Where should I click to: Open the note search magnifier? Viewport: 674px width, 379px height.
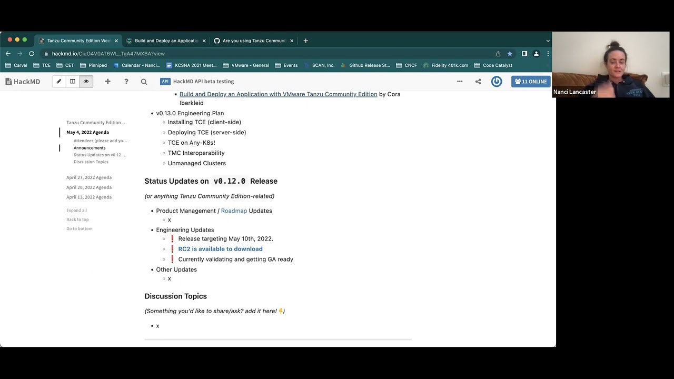[x=143, y=82]
